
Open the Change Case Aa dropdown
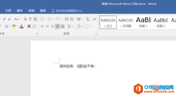[x=17, y=19]
